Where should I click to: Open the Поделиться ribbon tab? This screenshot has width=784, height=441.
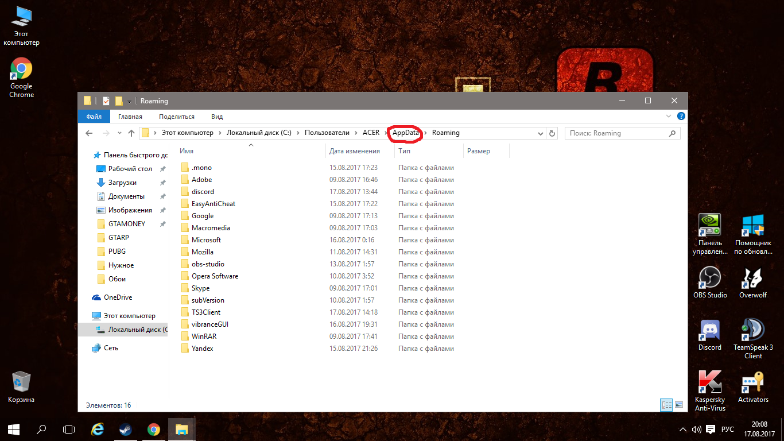tap(177, 117)
